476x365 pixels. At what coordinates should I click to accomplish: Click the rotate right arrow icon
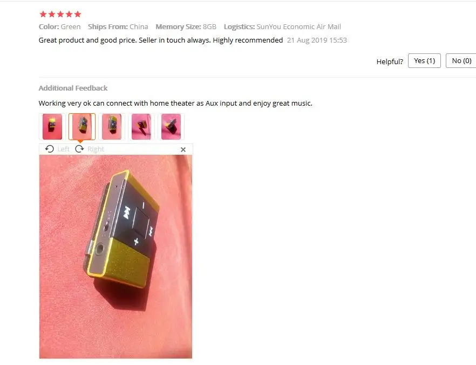[x=79, y=149]
